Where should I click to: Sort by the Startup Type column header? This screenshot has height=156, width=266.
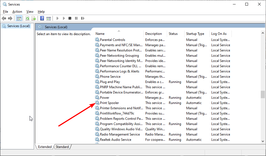197,34
